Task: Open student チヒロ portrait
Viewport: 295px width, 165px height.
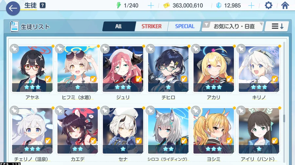Action: click(x=168, y=69)
